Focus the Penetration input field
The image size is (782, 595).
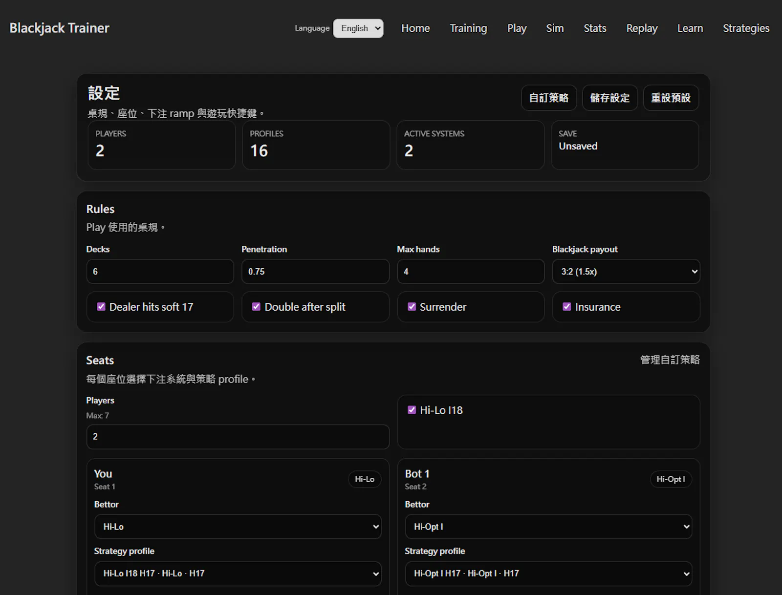tap(315, 272)
